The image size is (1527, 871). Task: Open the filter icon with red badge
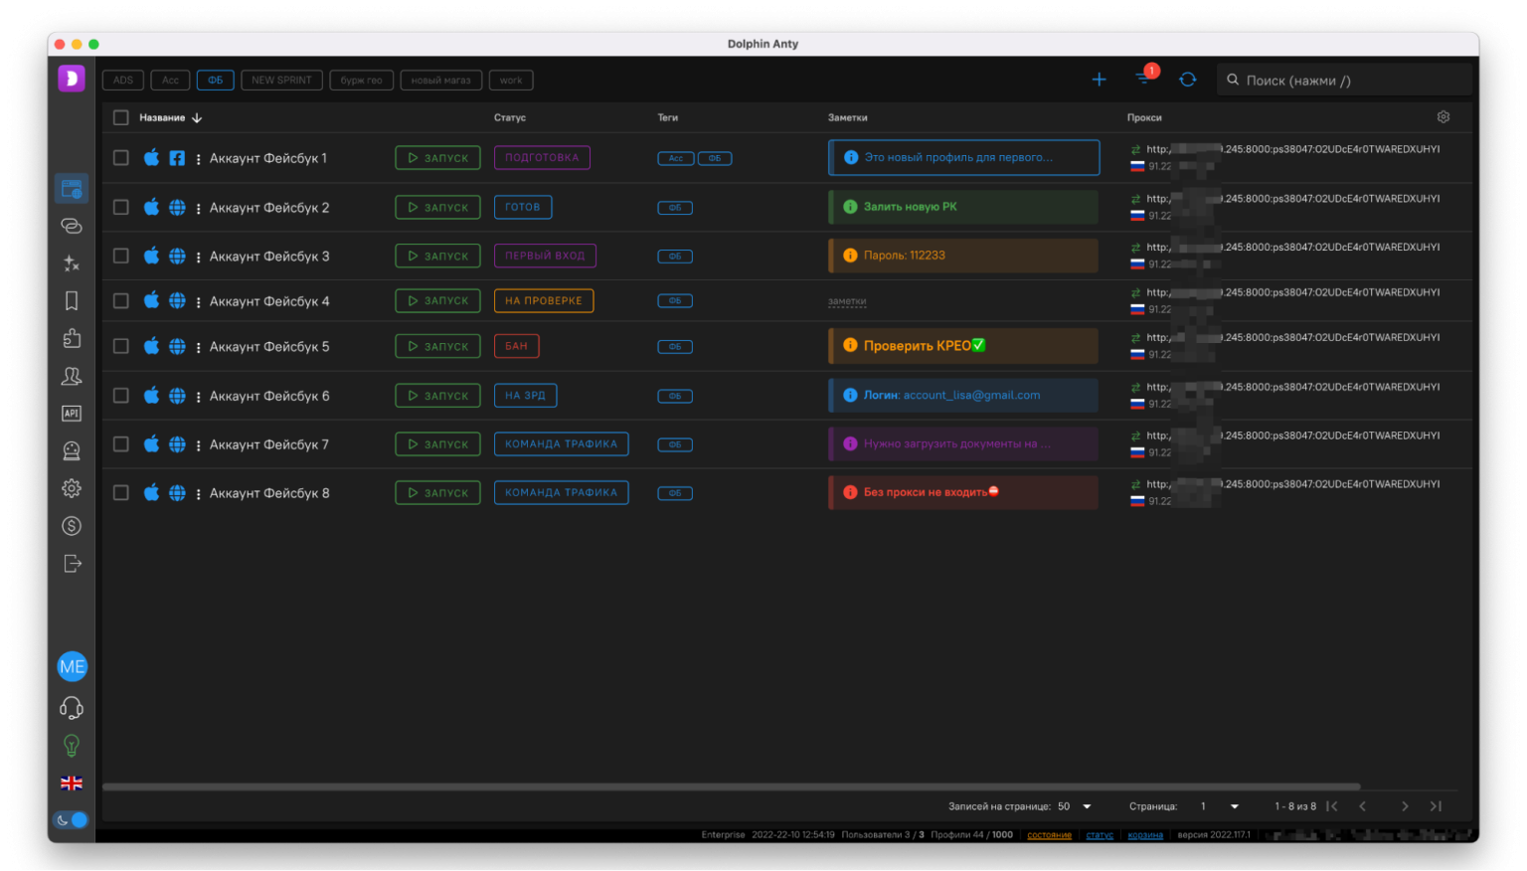[x=1143, y=78]
